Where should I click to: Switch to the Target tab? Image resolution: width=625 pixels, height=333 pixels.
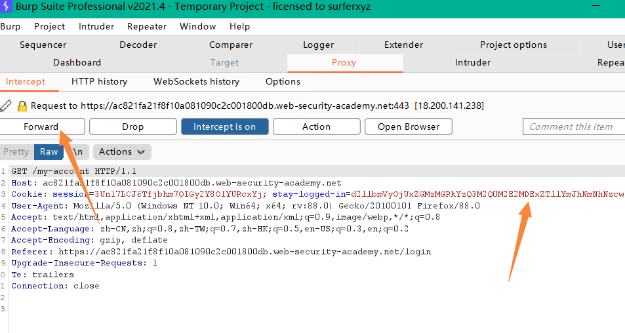point(224,62)
